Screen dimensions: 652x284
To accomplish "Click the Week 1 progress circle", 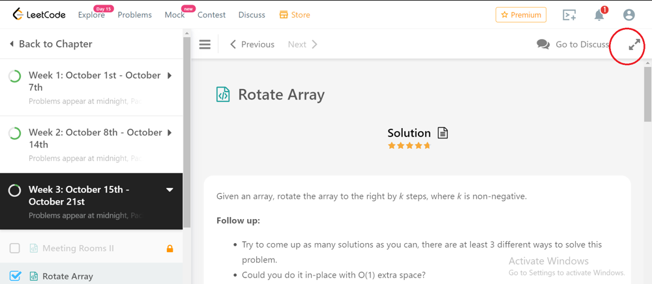I will coord(14,76).
